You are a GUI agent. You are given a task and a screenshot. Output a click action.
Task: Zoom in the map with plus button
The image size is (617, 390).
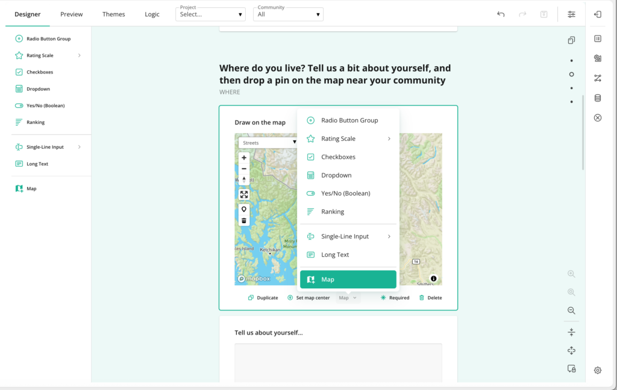[244, 158]
